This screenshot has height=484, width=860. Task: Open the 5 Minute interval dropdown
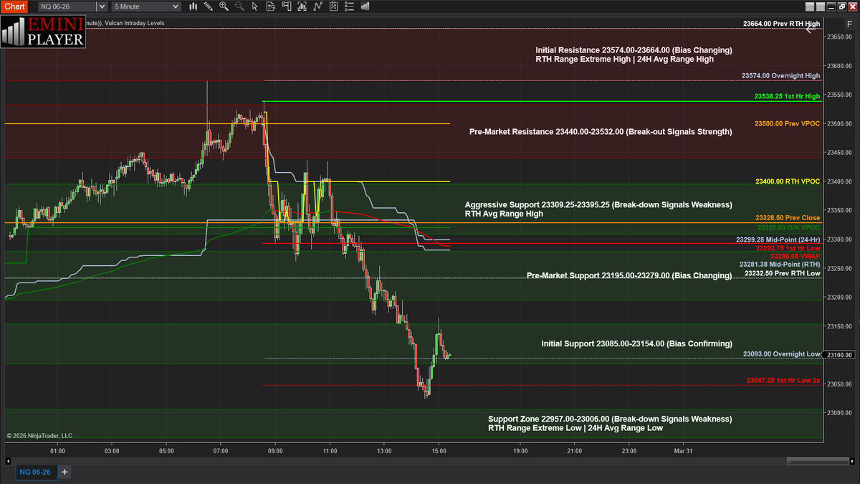tap(145, 6)
